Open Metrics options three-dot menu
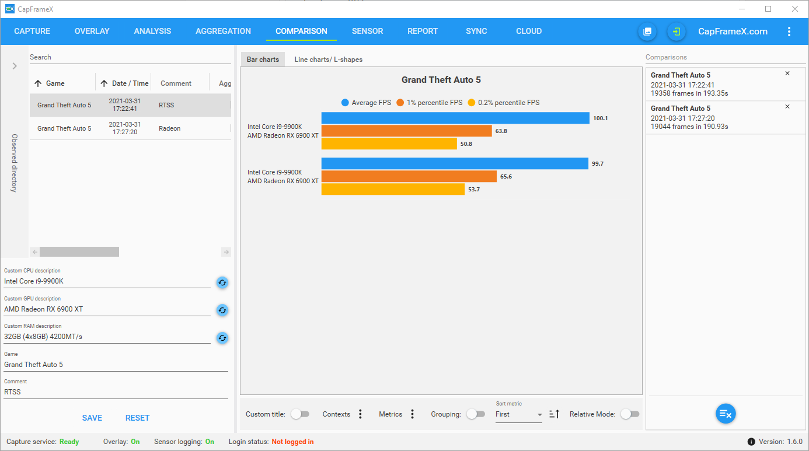Screen dimensions: 809x451 [x=412, y=414]
